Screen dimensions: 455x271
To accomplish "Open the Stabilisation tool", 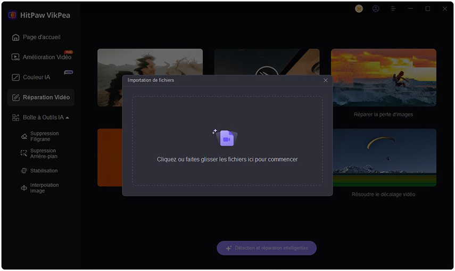I will 44,171.
